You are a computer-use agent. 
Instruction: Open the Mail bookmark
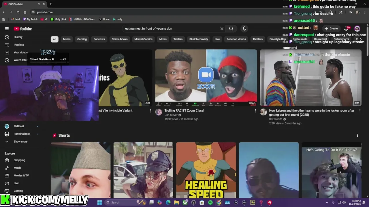click(15, 19)
